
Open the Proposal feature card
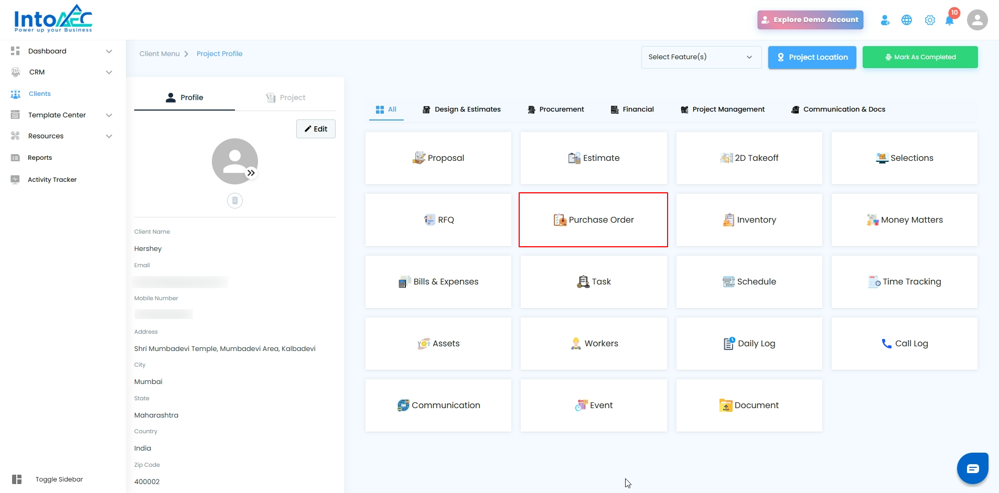point(438,158)
